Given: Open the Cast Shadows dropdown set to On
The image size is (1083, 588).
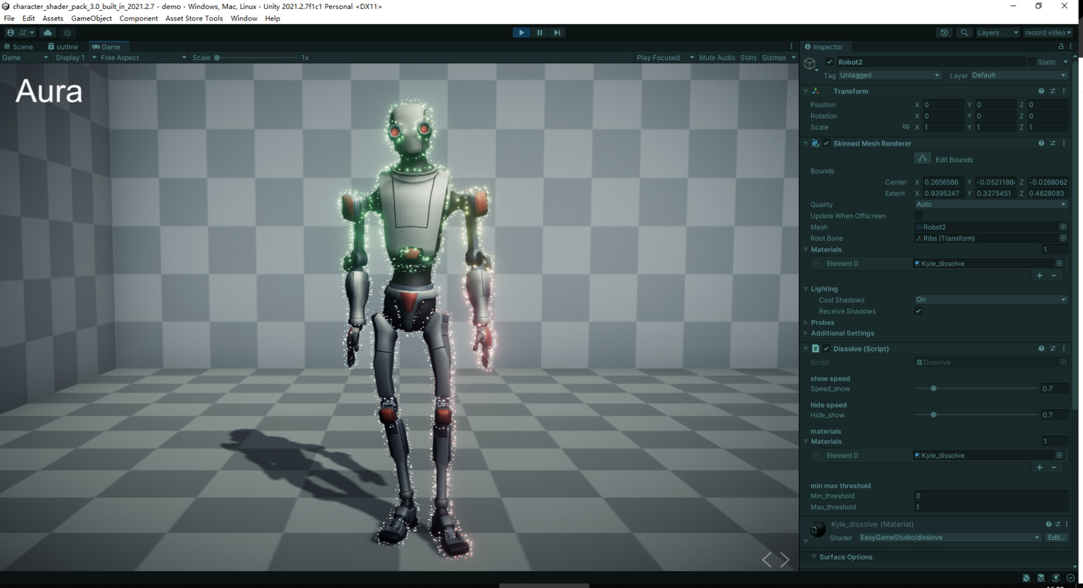Looking at the screenshot, I should point(991,299).
